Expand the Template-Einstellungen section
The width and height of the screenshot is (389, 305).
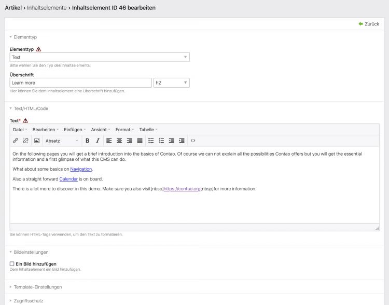pyautogui.click(x=39, y=287)
